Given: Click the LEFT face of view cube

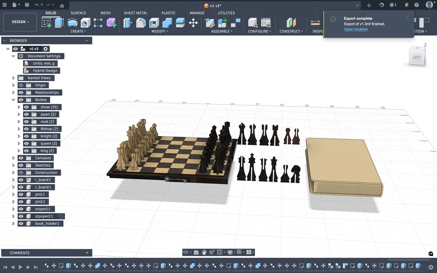Looking at the screenshot, I should (416, 57).
